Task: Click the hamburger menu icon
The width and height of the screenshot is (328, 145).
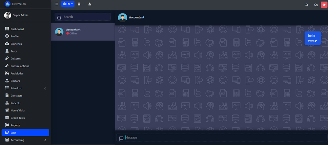Action: click(x=57, y=4)
